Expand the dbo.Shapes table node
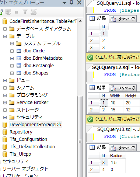This screenshot has width=140, height=177. [x=12, y=73]
